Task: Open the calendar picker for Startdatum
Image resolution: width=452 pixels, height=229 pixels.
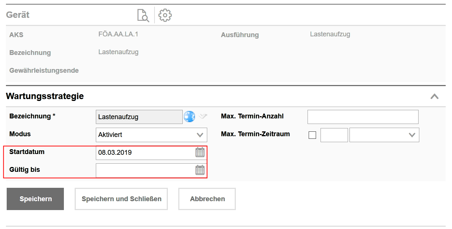Action: (x=200, y=152)
